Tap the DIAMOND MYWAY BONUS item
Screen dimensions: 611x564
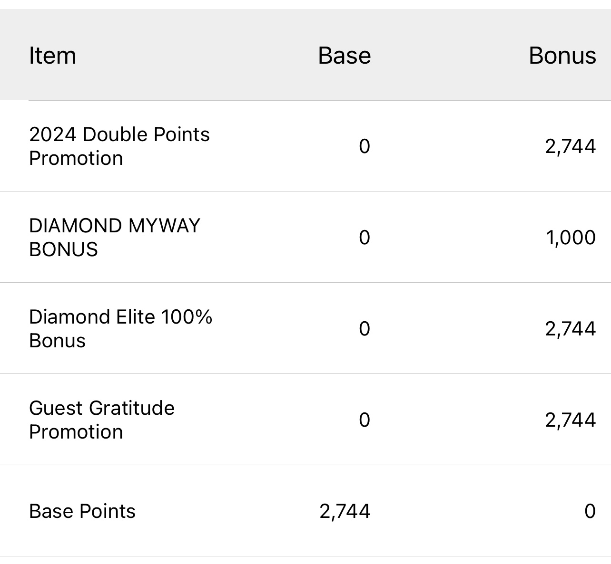tap(114, 237)
